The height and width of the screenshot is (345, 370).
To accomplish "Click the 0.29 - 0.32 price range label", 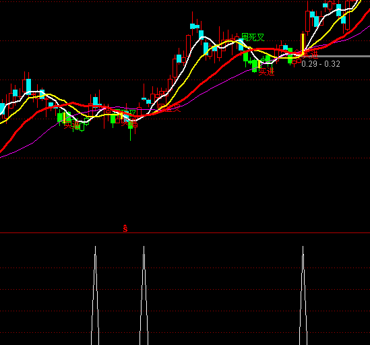I will [321, 64].
